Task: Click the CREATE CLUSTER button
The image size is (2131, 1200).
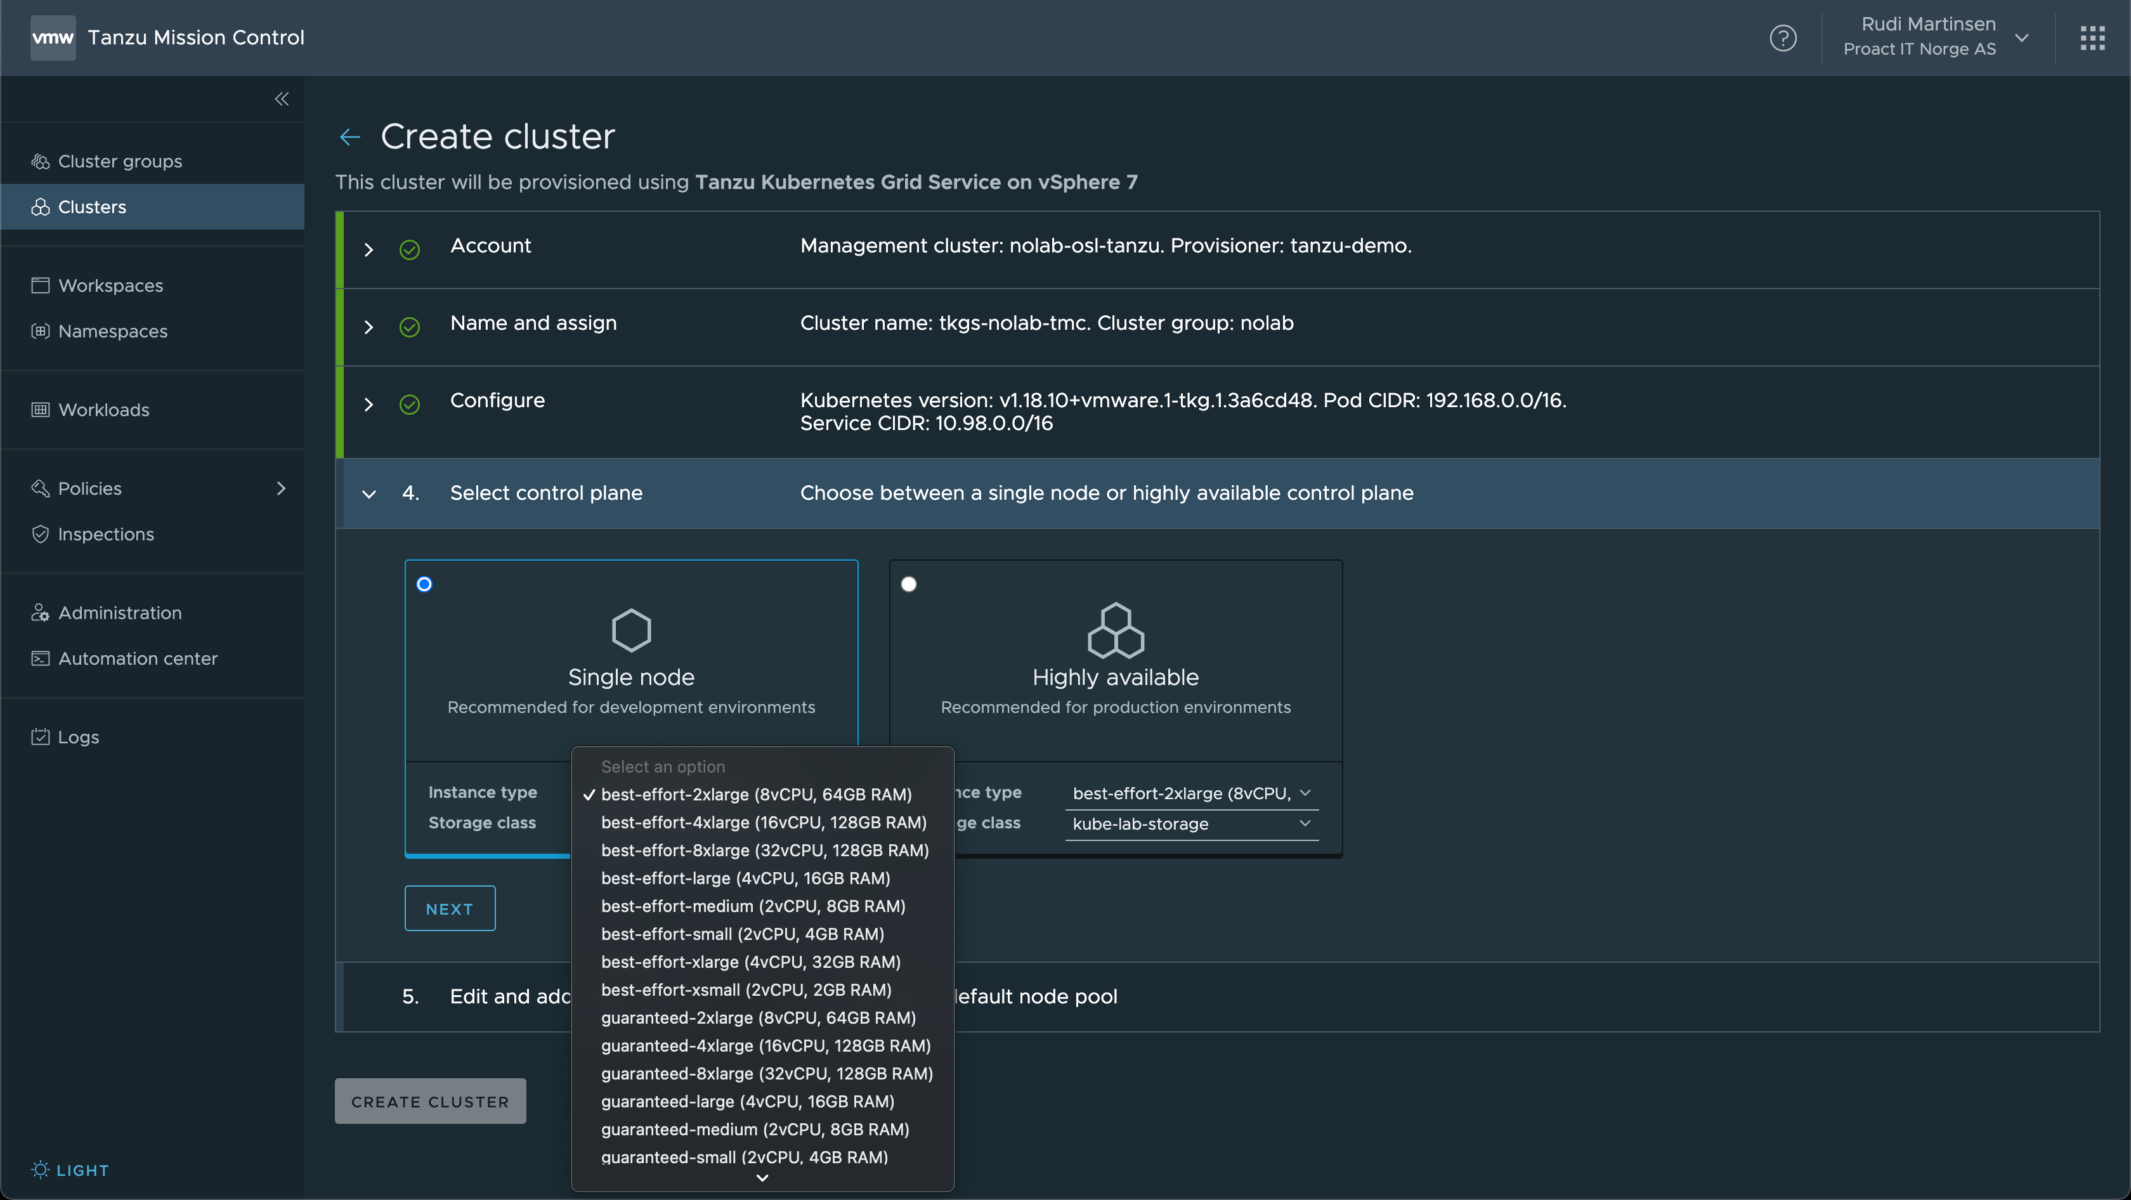Action: [x=429, y=1102]
